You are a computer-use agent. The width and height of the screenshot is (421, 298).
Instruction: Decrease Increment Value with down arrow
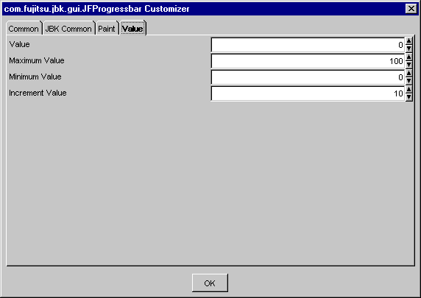coord(408,96)
